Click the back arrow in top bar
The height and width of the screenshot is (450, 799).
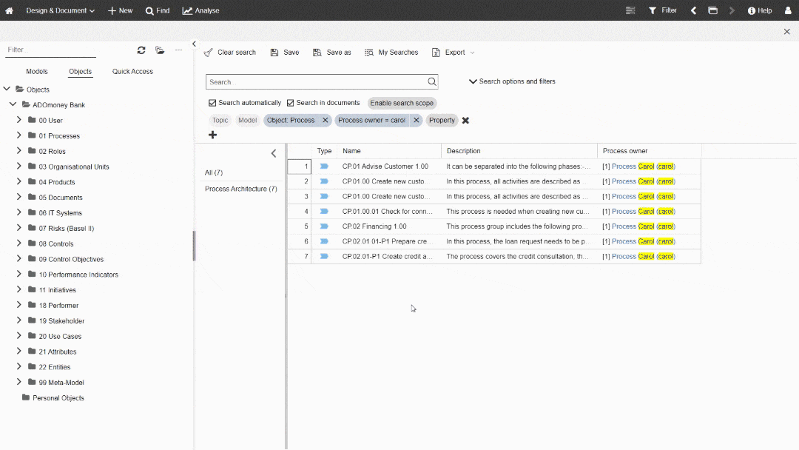693,10
